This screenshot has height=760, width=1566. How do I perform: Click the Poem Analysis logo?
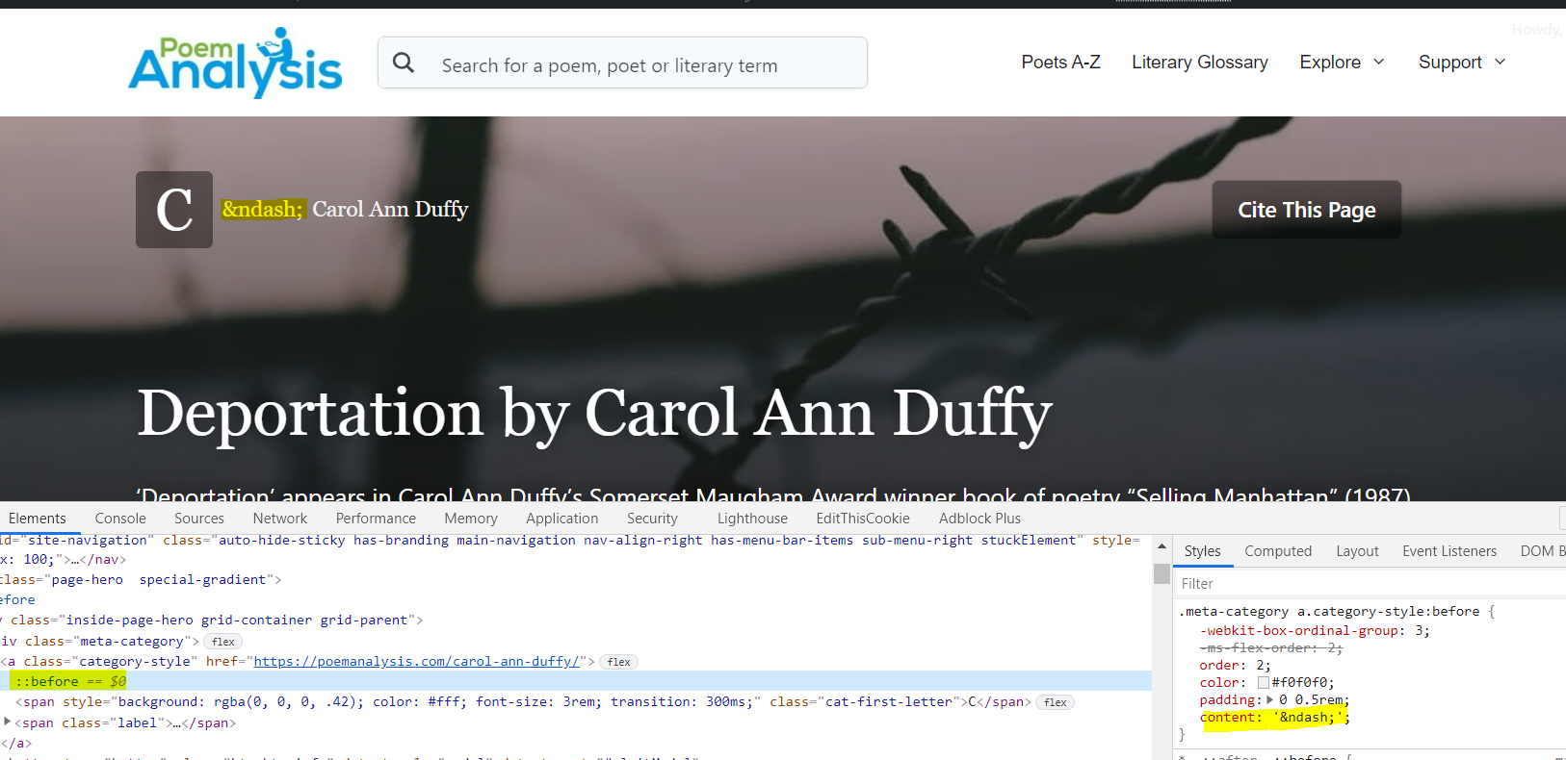coord(236,63)
